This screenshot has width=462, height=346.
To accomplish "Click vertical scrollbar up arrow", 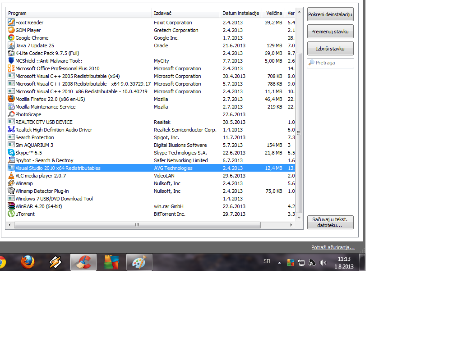I will coord(299,12).
